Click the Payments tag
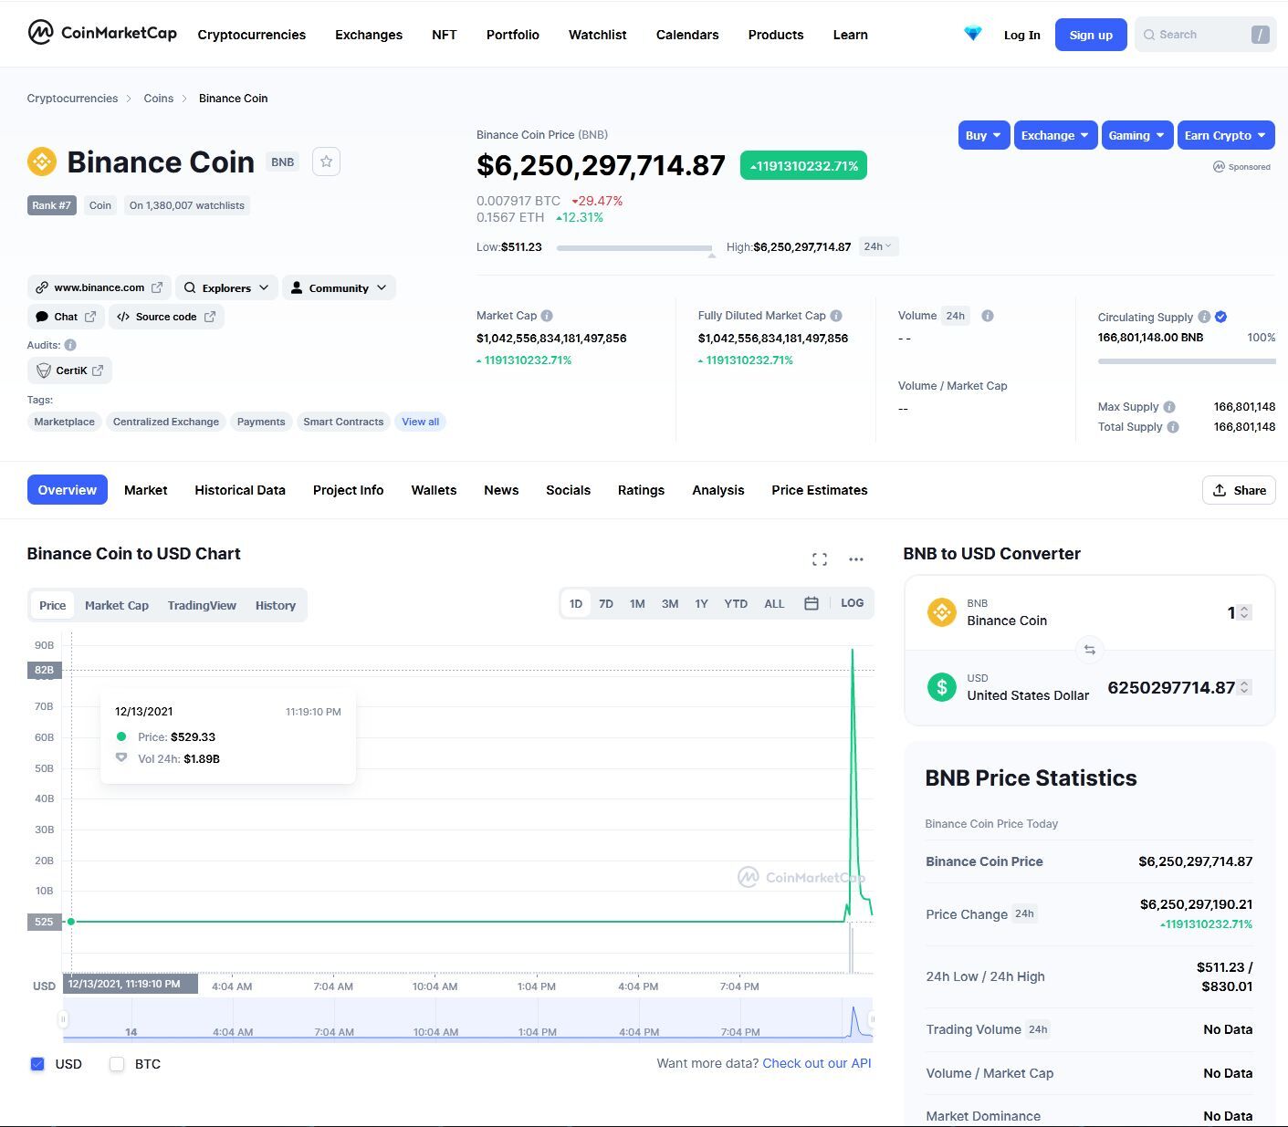 (261, 422)
